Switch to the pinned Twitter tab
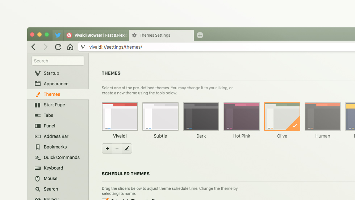The width and height of the screenshot is (355, 200). (58, 35)
